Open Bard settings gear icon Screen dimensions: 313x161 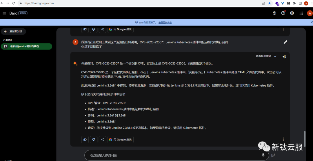292,13
